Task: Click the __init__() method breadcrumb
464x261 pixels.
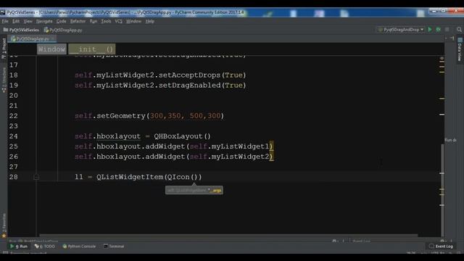Action: click(x=92, y=49)
